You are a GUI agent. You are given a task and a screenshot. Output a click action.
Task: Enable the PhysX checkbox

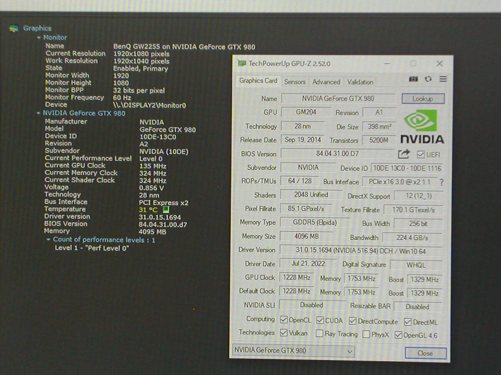pos(366,334)
